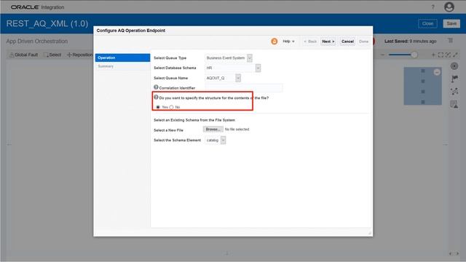Click the minimap overview thumbnail

point(422,86)
